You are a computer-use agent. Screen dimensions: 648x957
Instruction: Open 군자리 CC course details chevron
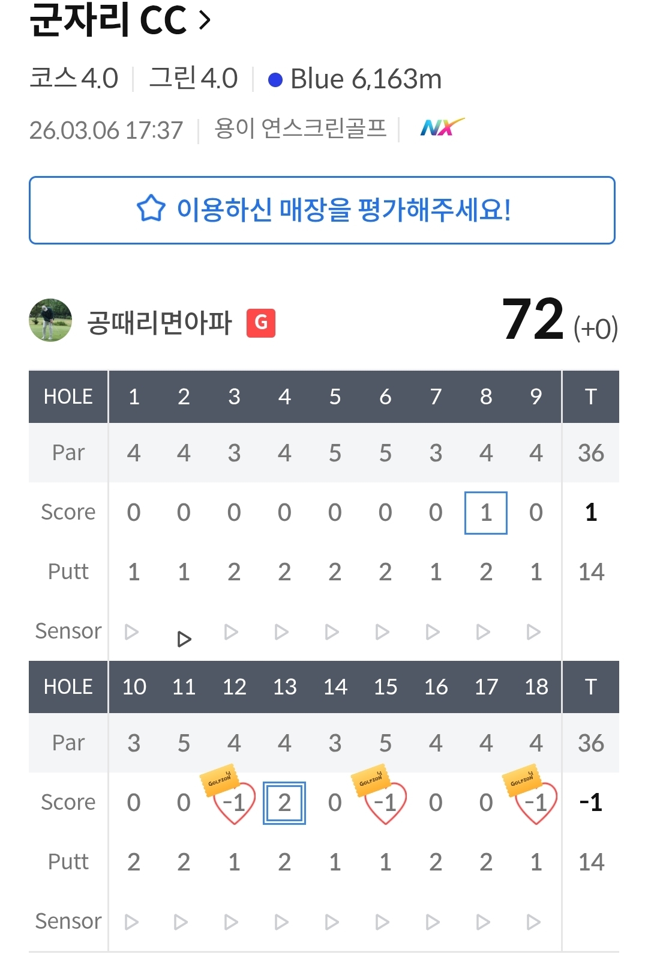coord(205,20)
